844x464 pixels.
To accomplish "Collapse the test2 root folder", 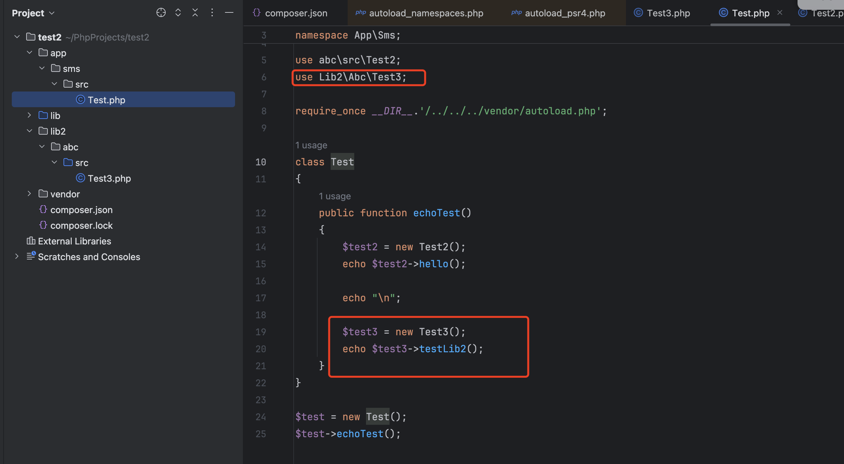I will (17, 37).
